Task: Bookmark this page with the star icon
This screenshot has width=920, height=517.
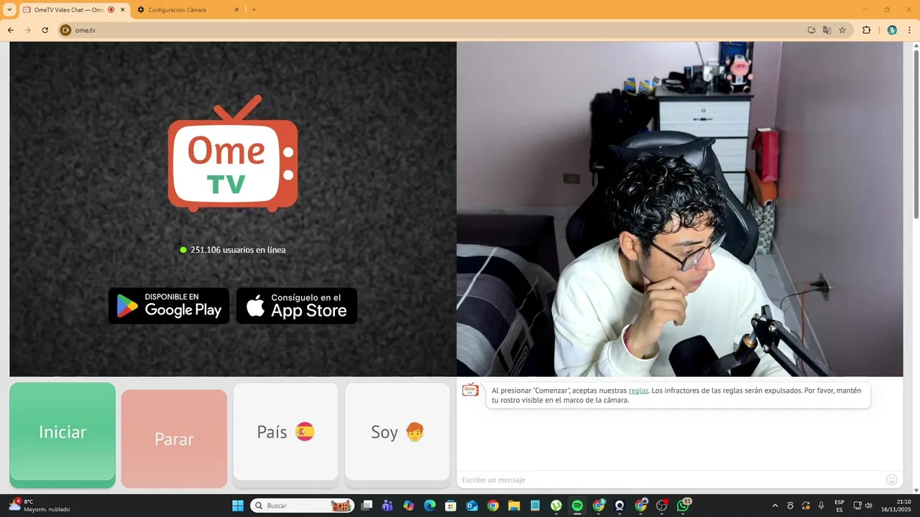Action: click(842, 30)
